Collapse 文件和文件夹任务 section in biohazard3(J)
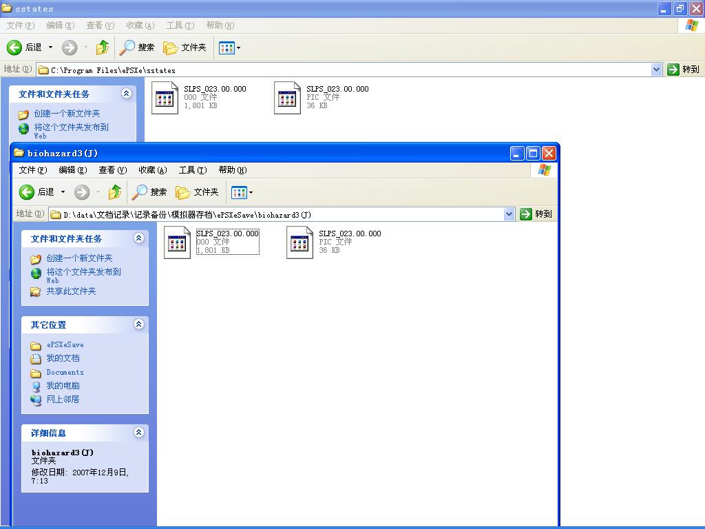 coord(138,238)
